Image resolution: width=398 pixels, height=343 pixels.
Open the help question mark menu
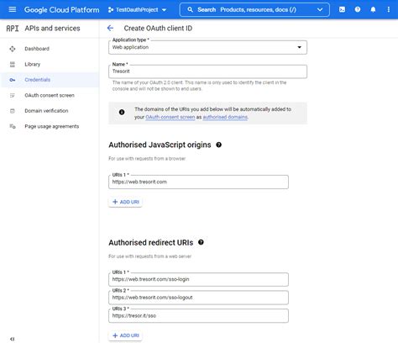tap(358, 9)
